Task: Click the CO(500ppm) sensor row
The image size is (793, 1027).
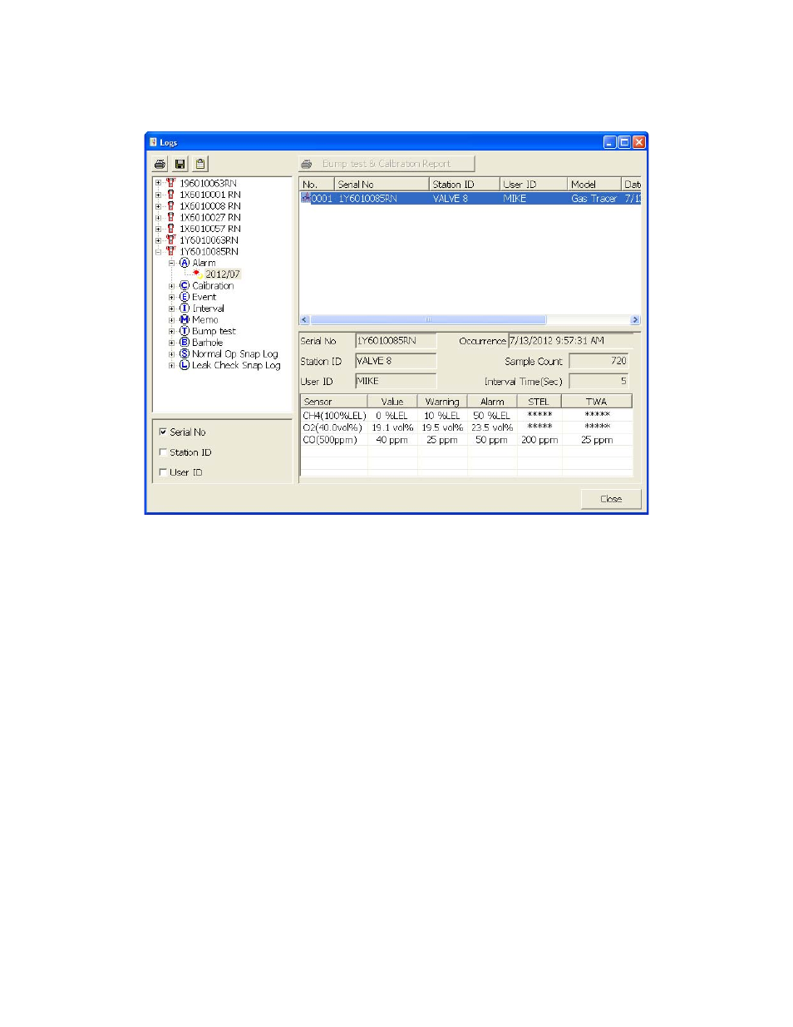Action: (466, 440)
